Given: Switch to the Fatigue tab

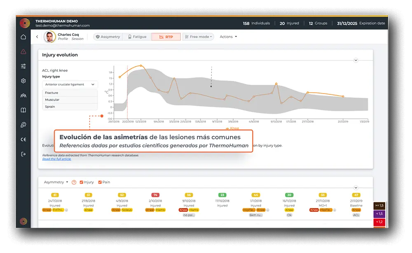Looking at the screenshot, I should click(x=137, y=37).
